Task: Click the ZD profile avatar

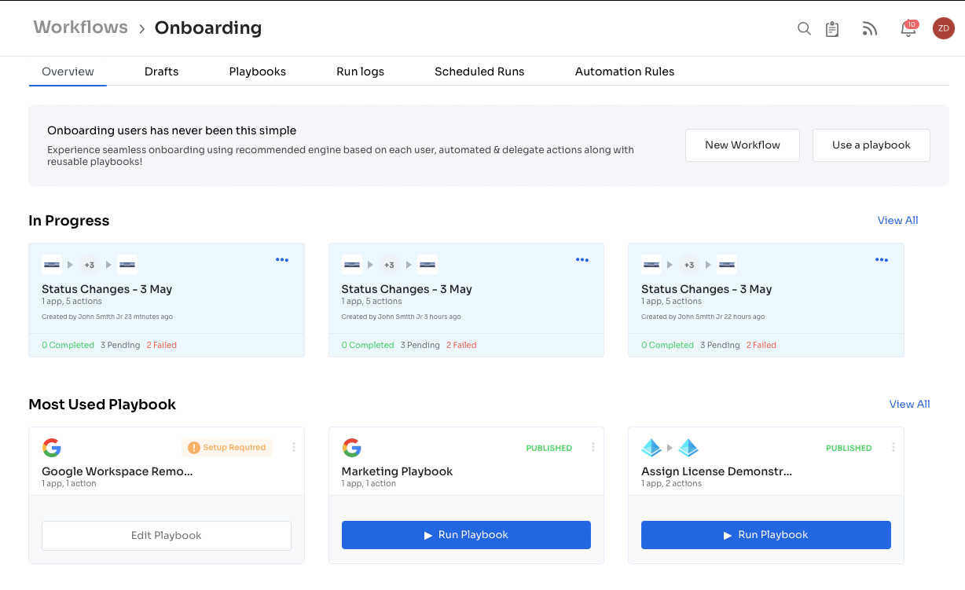Action: tap(943, 28)
